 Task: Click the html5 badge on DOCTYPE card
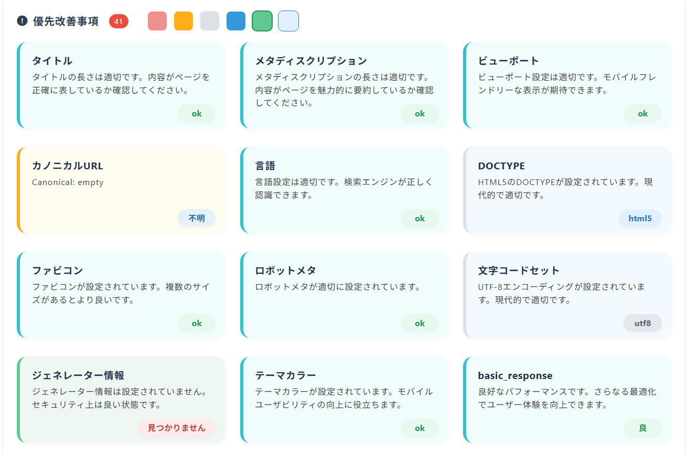pos(640,219)
